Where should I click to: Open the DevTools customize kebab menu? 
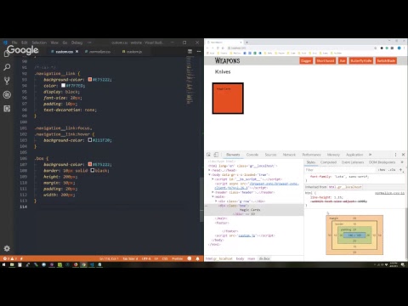395,155
